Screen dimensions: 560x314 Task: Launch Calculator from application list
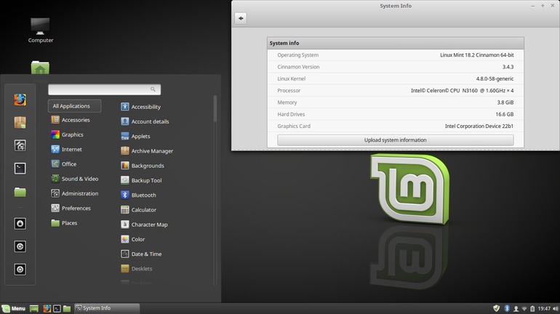(139, 210)
